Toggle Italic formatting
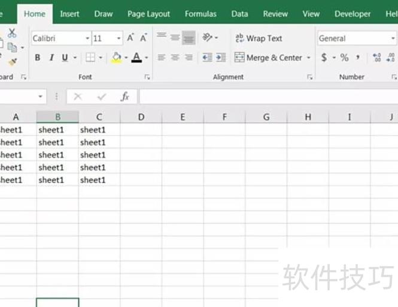Screen dimensions: 398x307 [51, 58]
